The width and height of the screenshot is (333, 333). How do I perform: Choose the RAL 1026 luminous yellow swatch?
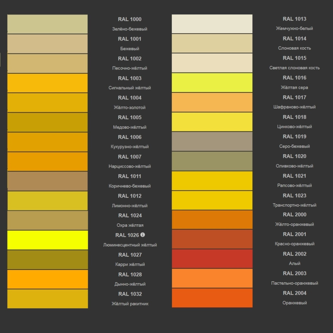47,240
